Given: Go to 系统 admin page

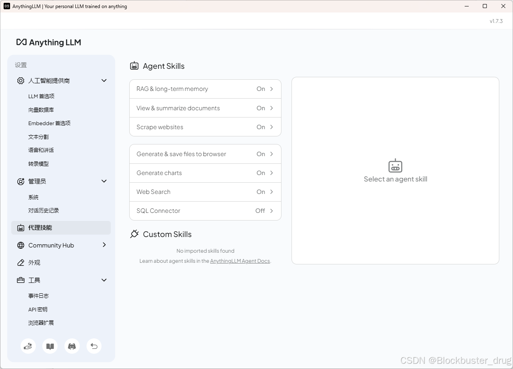Looking at the screenshot, I should pyautogui.click(x=33, y=197).
